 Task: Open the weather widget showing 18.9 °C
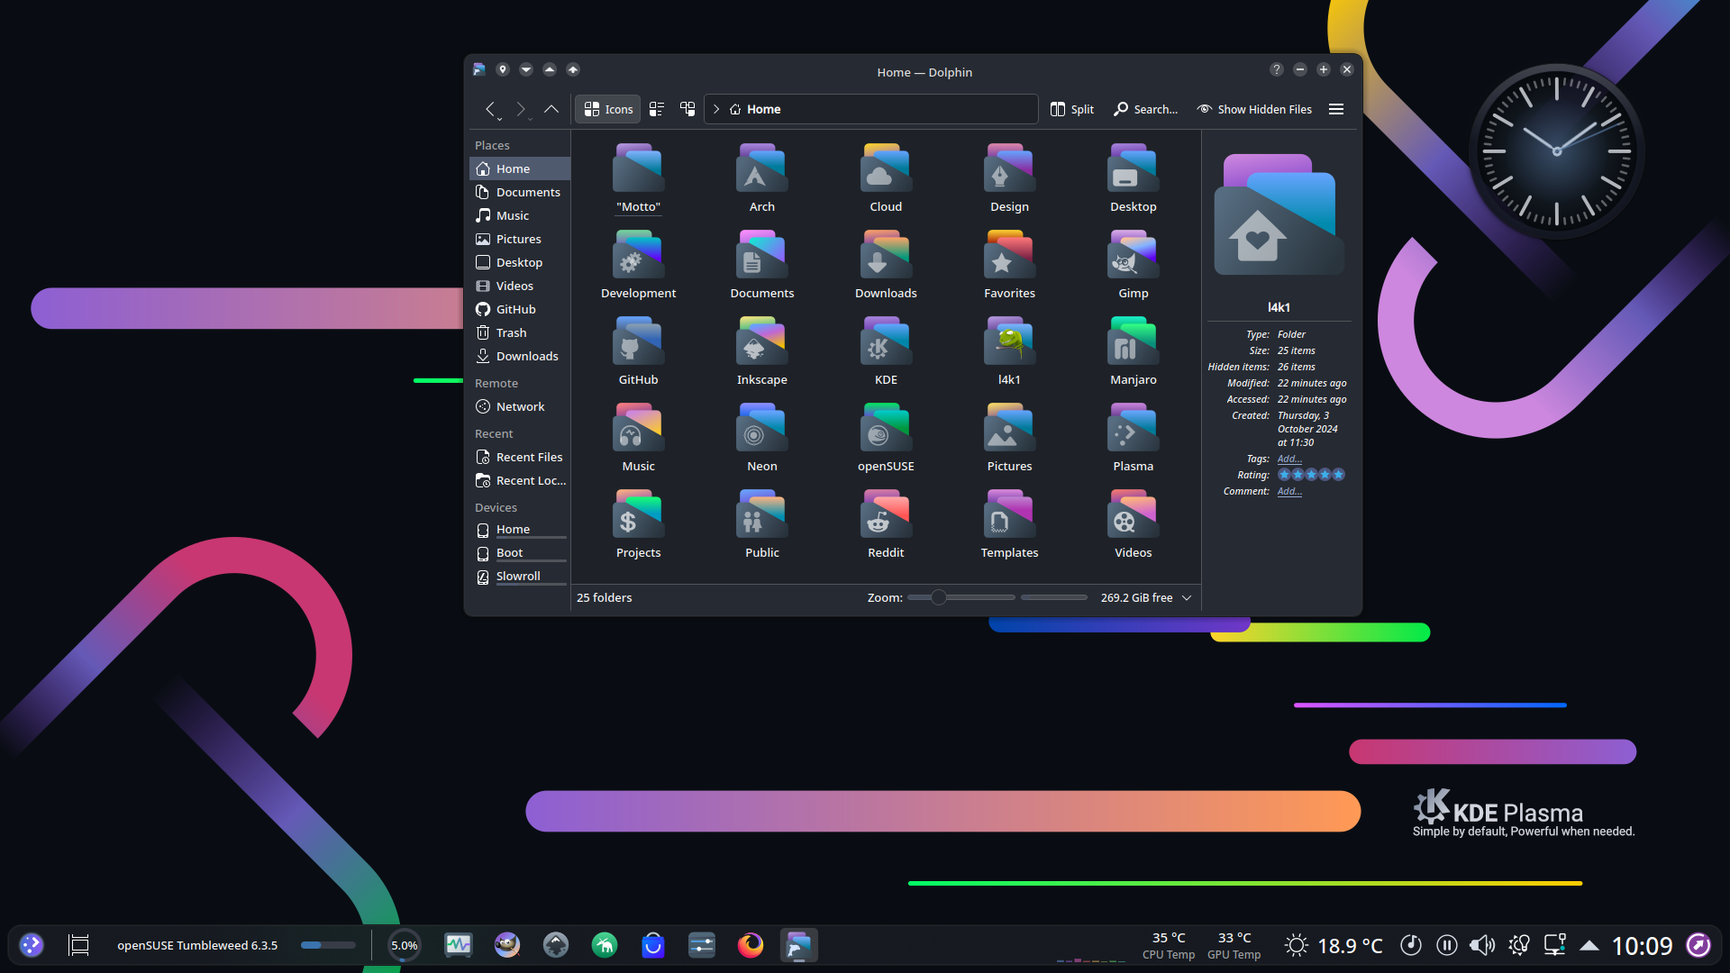point(1334,945)
